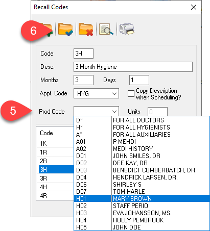Click the Units input field
This screenshot has height=231, width=210.
[157, 112]
